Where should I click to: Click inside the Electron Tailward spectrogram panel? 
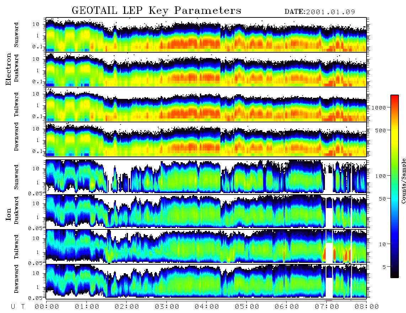206,105
